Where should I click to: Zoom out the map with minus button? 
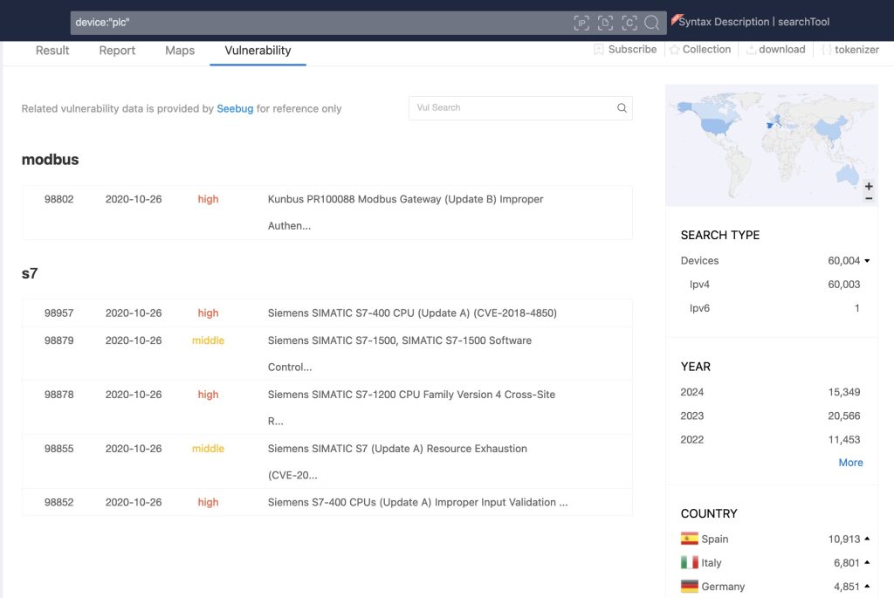click(x=869, y=198)
